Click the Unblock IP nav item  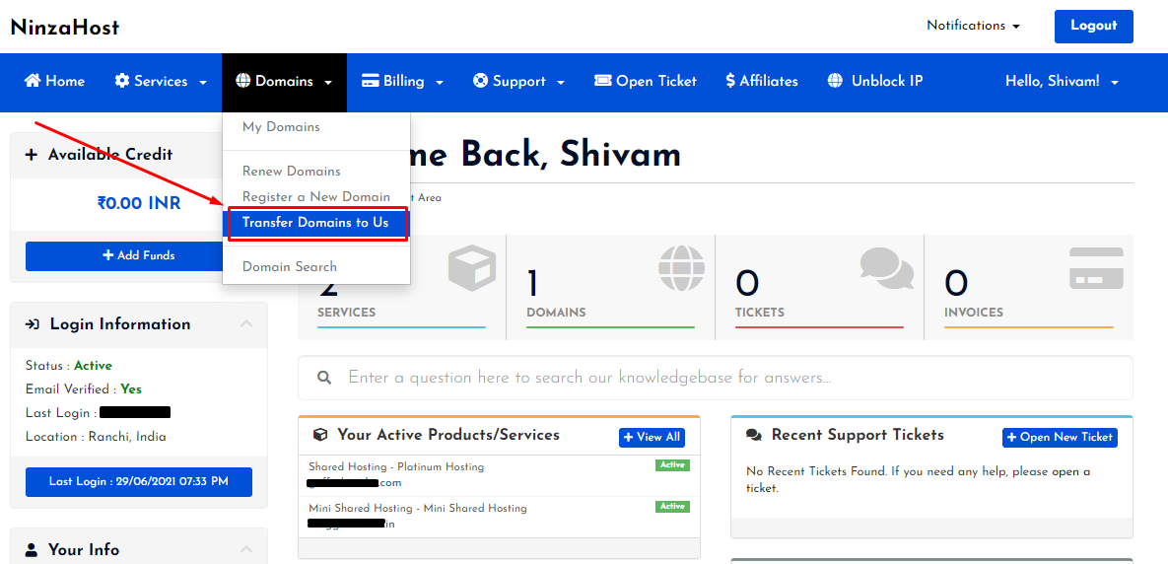point(875,81)
